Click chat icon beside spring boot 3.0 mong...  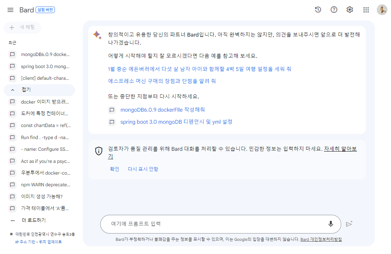pyautogui.click(x=12, y=66)
